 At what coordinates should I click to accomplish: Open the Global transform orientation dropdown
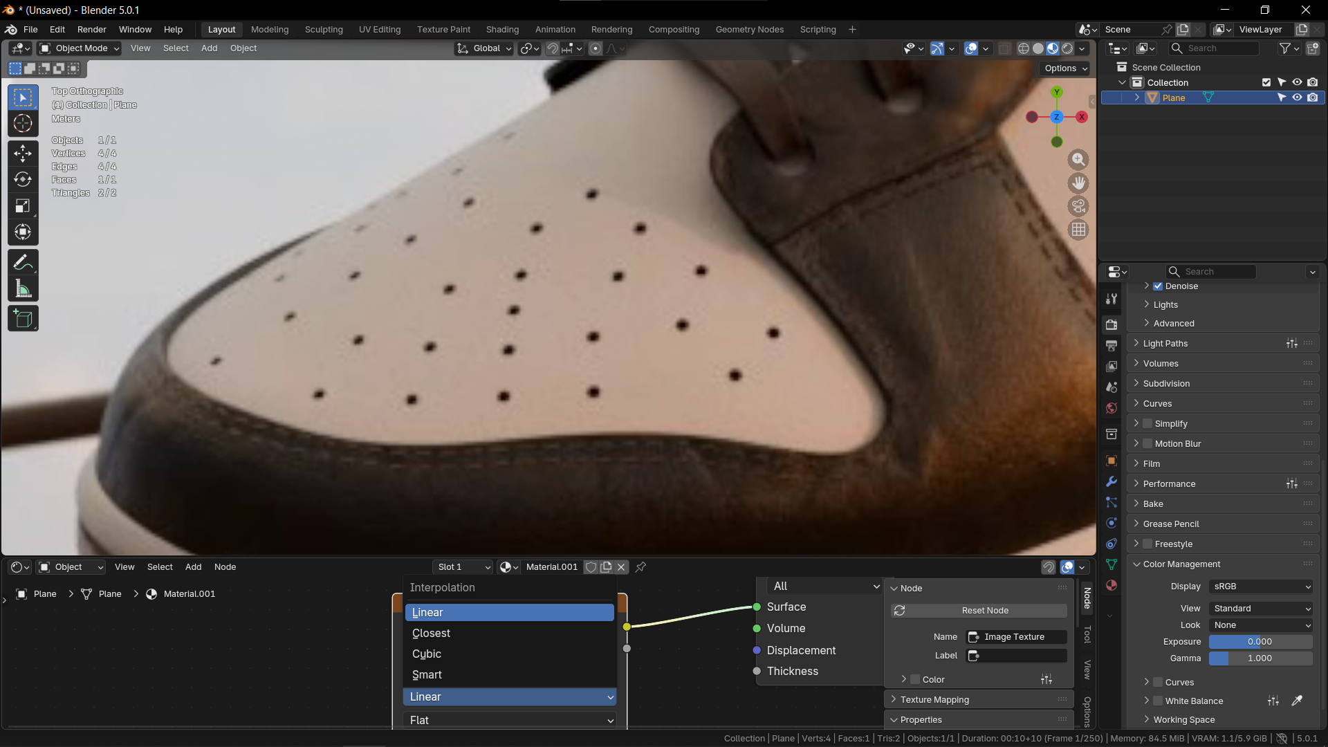click(x=484, y=48)
